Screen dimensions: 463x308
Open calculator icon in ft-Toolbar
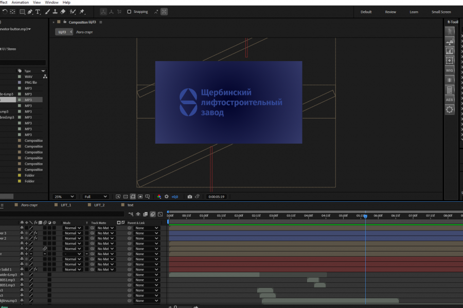point(450,90)
